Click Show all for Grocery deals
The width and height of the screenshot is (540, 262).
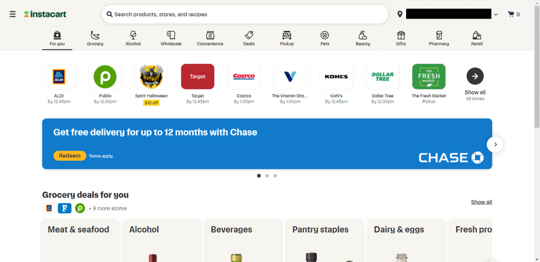pos(481,202)
